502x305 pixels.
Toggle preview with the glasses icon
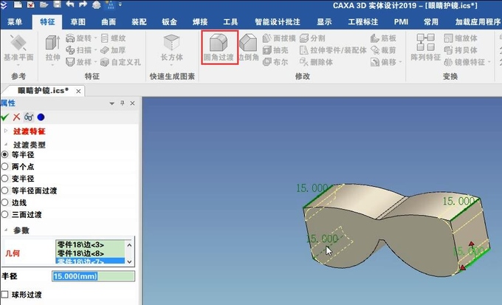click(29, 117)
